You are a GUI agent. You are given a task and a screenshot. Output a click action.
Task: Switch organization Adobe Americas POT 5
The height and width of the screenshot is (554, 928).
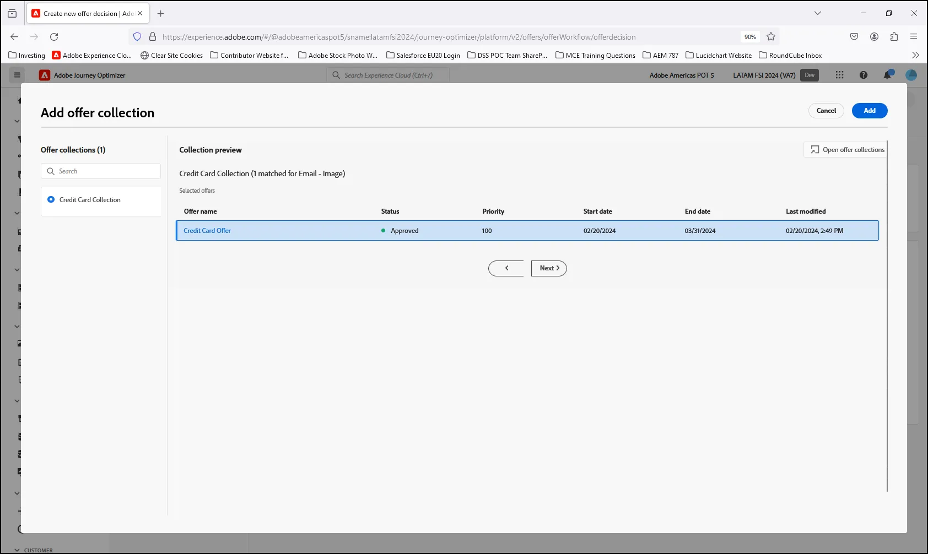pyautogui.click(x=682, y=75)
